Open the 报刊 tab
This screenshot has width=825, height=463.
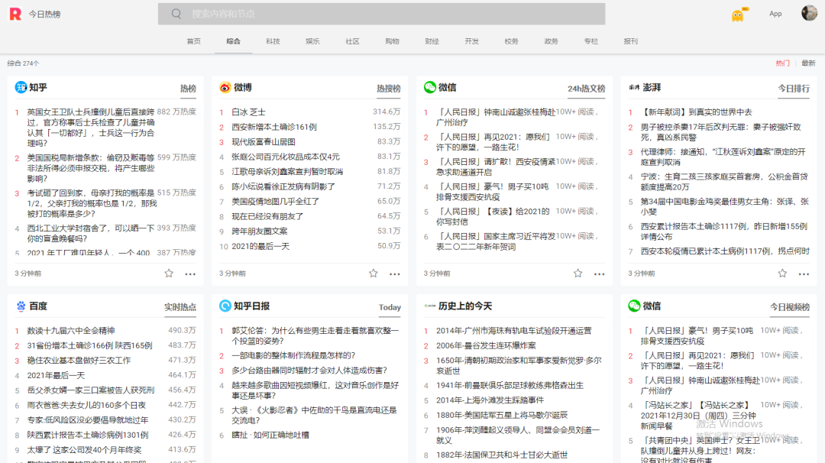point(630,41)
